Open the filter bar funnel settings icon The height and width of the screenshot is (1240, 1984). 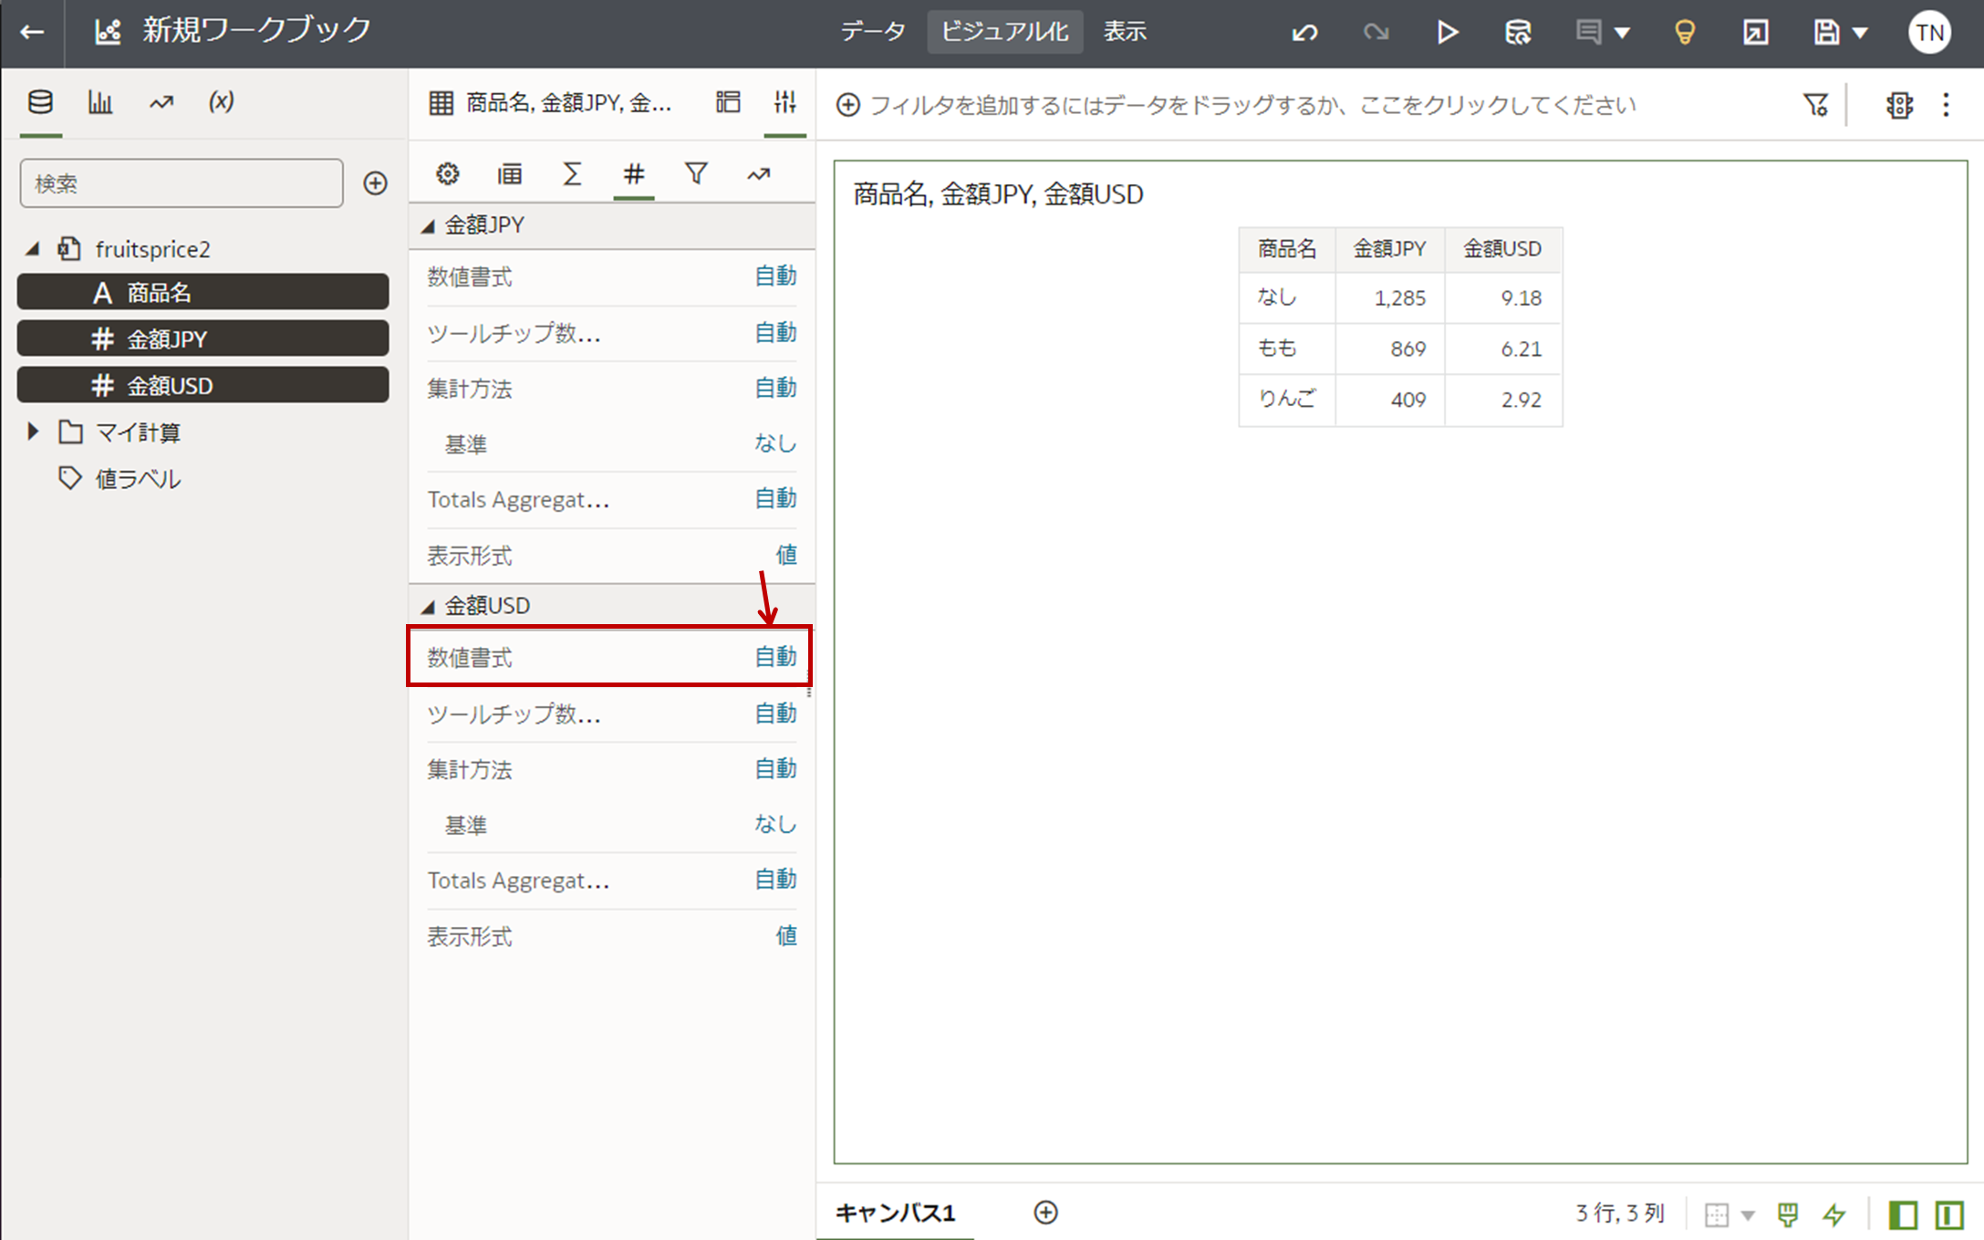1815,105
